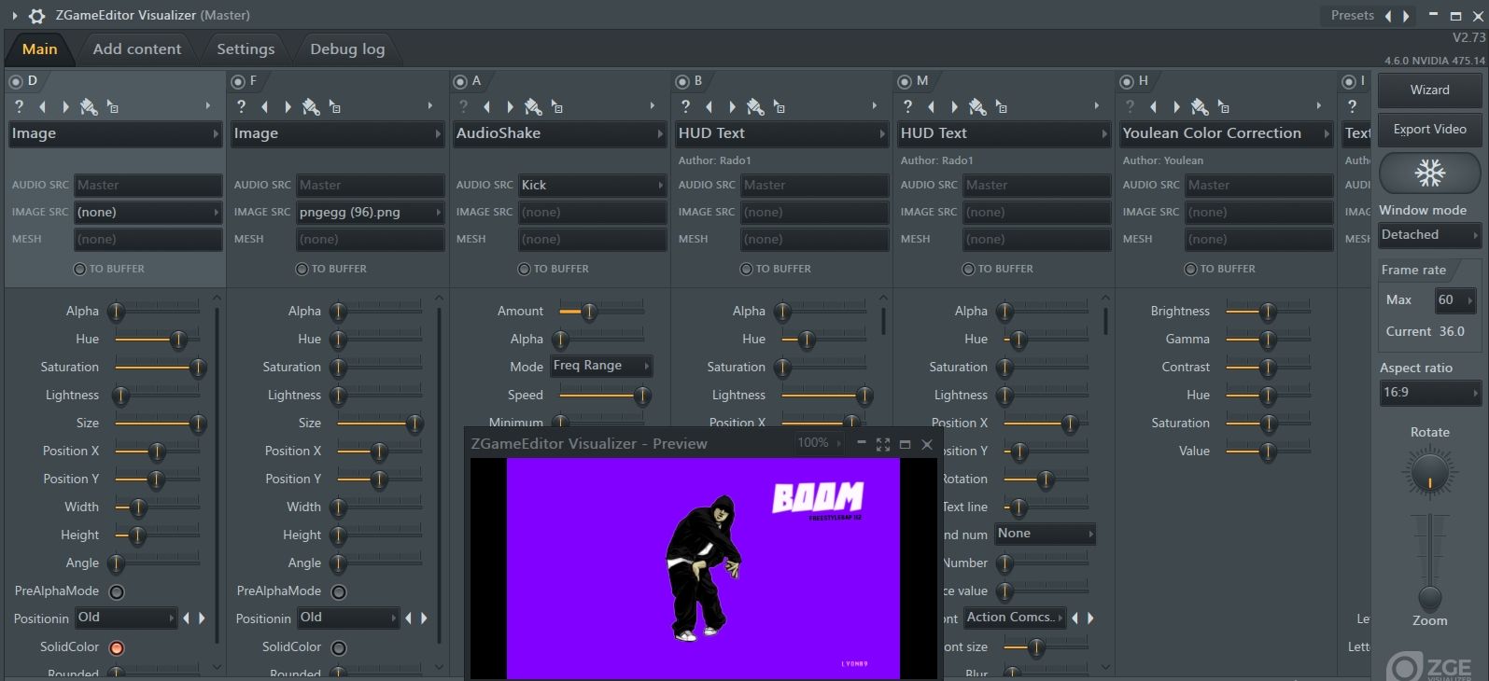
Task: Toggle PreAlphaMode in layer F
Action: (339, 591)
